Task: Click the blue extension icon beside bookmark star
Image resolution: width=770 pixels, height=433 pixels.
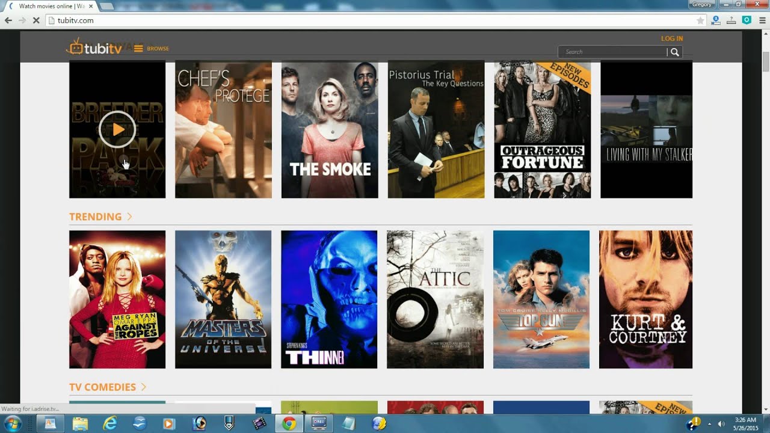Action: [716, 20]
